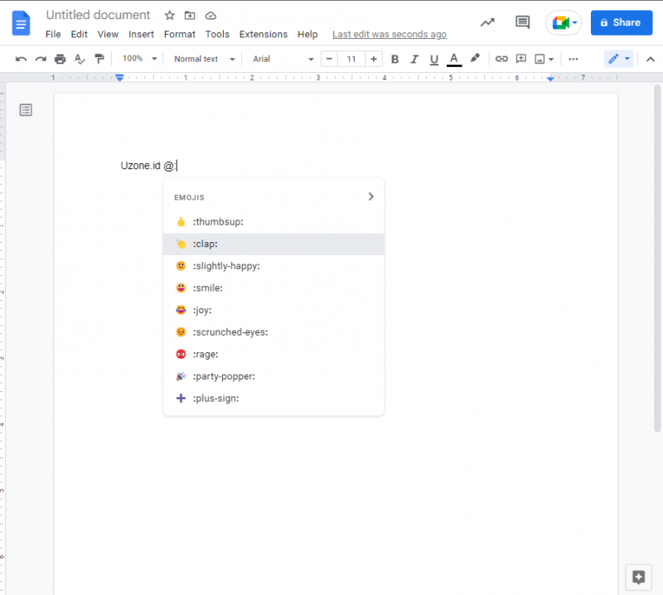The height and width of the screenshot is (595, 663).
Task: Expand the Emojis list arrow
Action: (x=370, y=196)
